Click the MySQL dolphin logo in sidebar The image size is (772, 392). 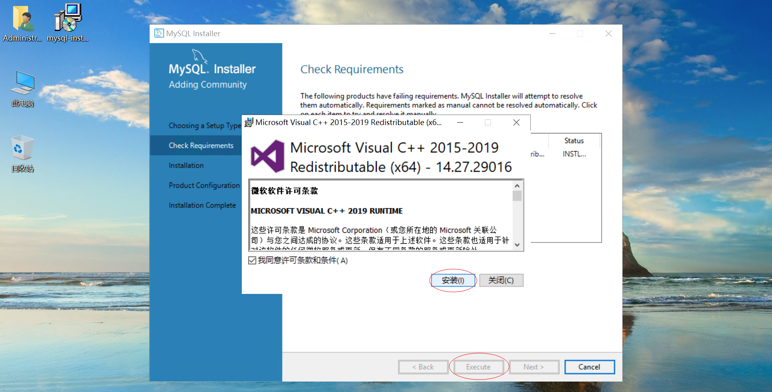coord(199,56)
